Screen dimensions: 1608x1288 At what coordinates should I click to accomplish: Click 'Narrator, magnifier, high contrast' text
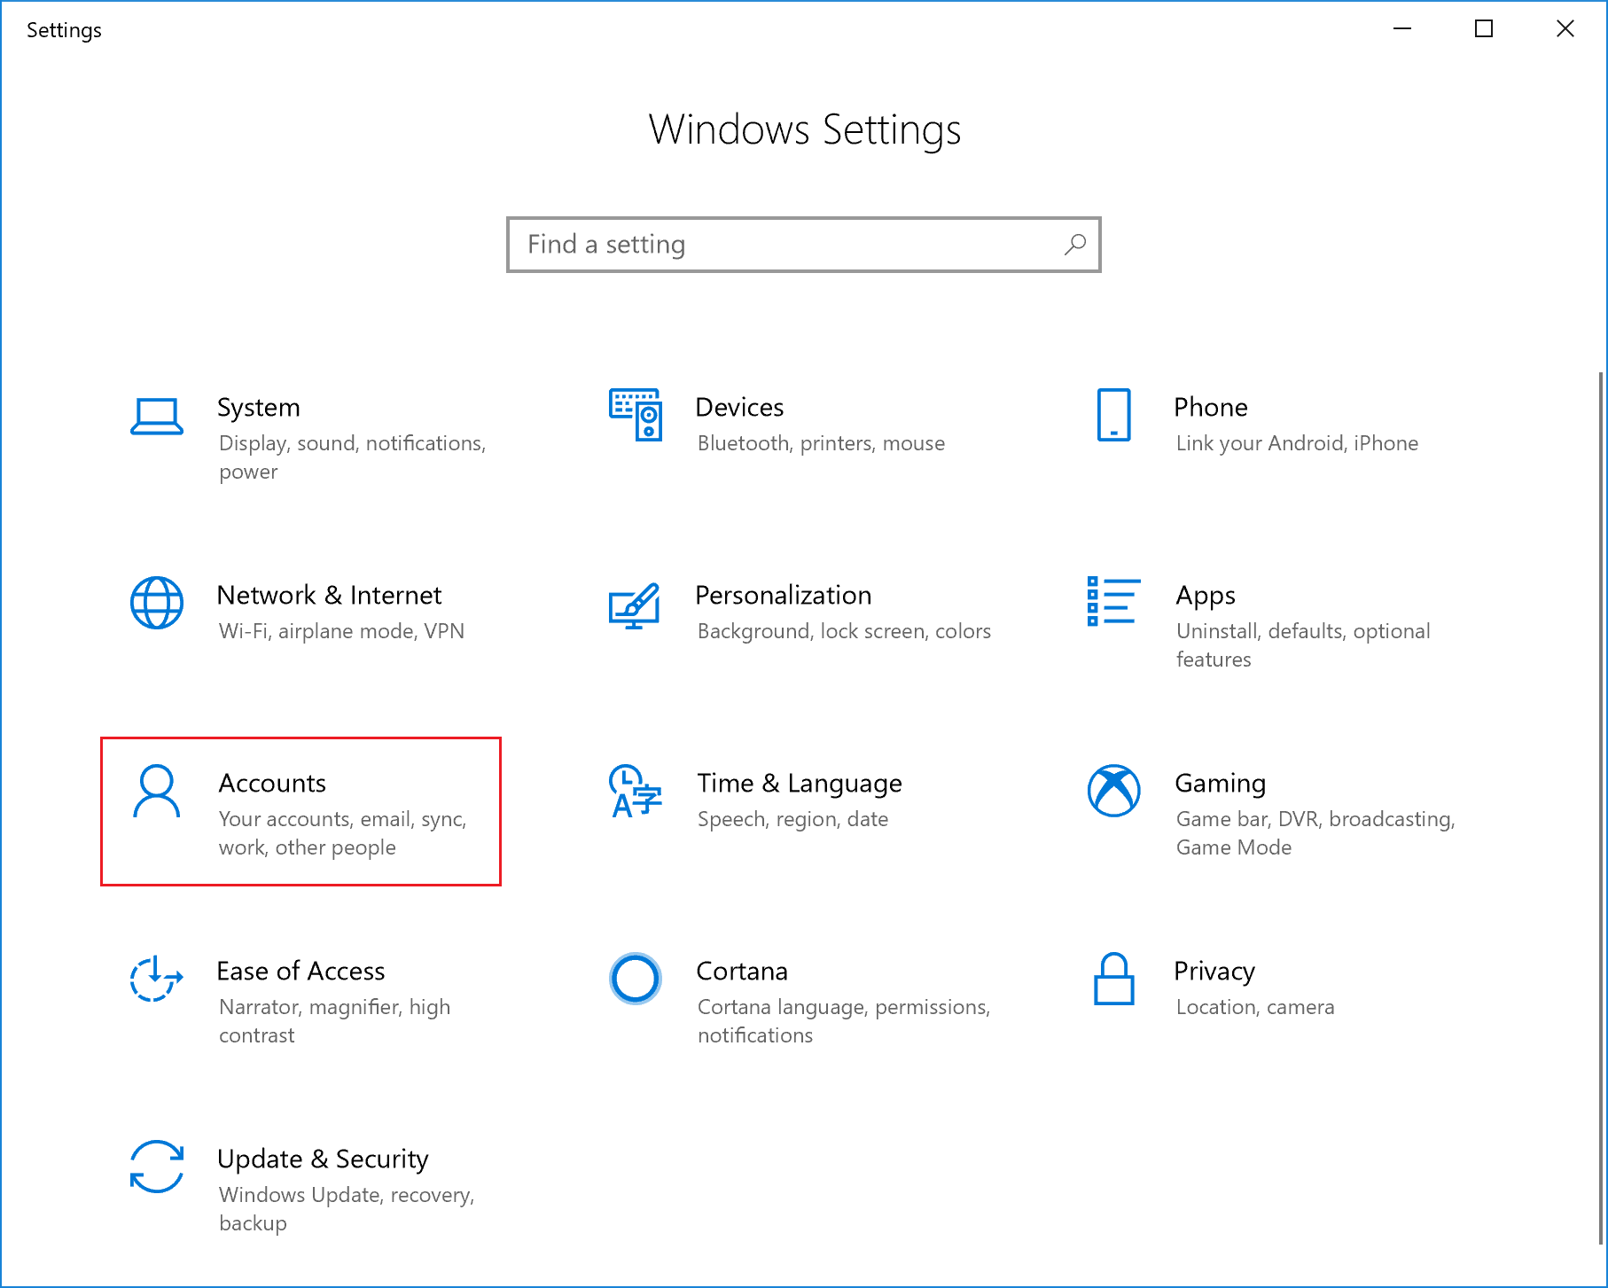click(x=335, y=1021)
